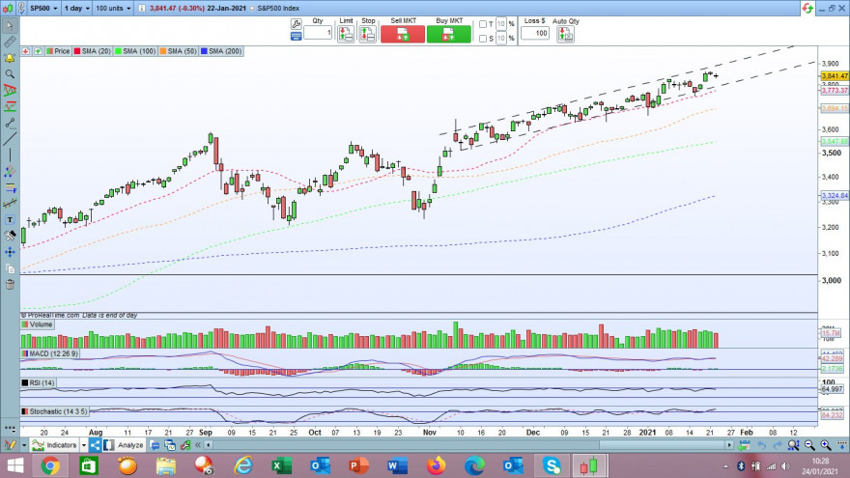
Task: Select the vertical line drawing tool
Action: pos(10,155)
